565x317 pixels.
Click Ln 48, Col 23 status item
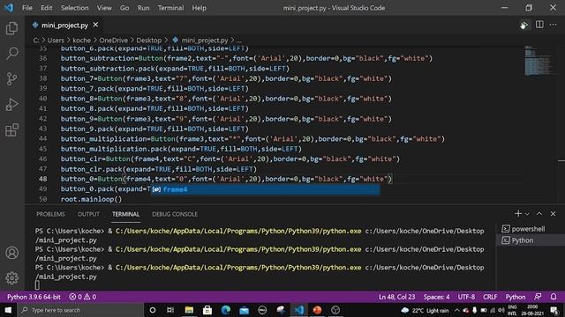(396, 297)
